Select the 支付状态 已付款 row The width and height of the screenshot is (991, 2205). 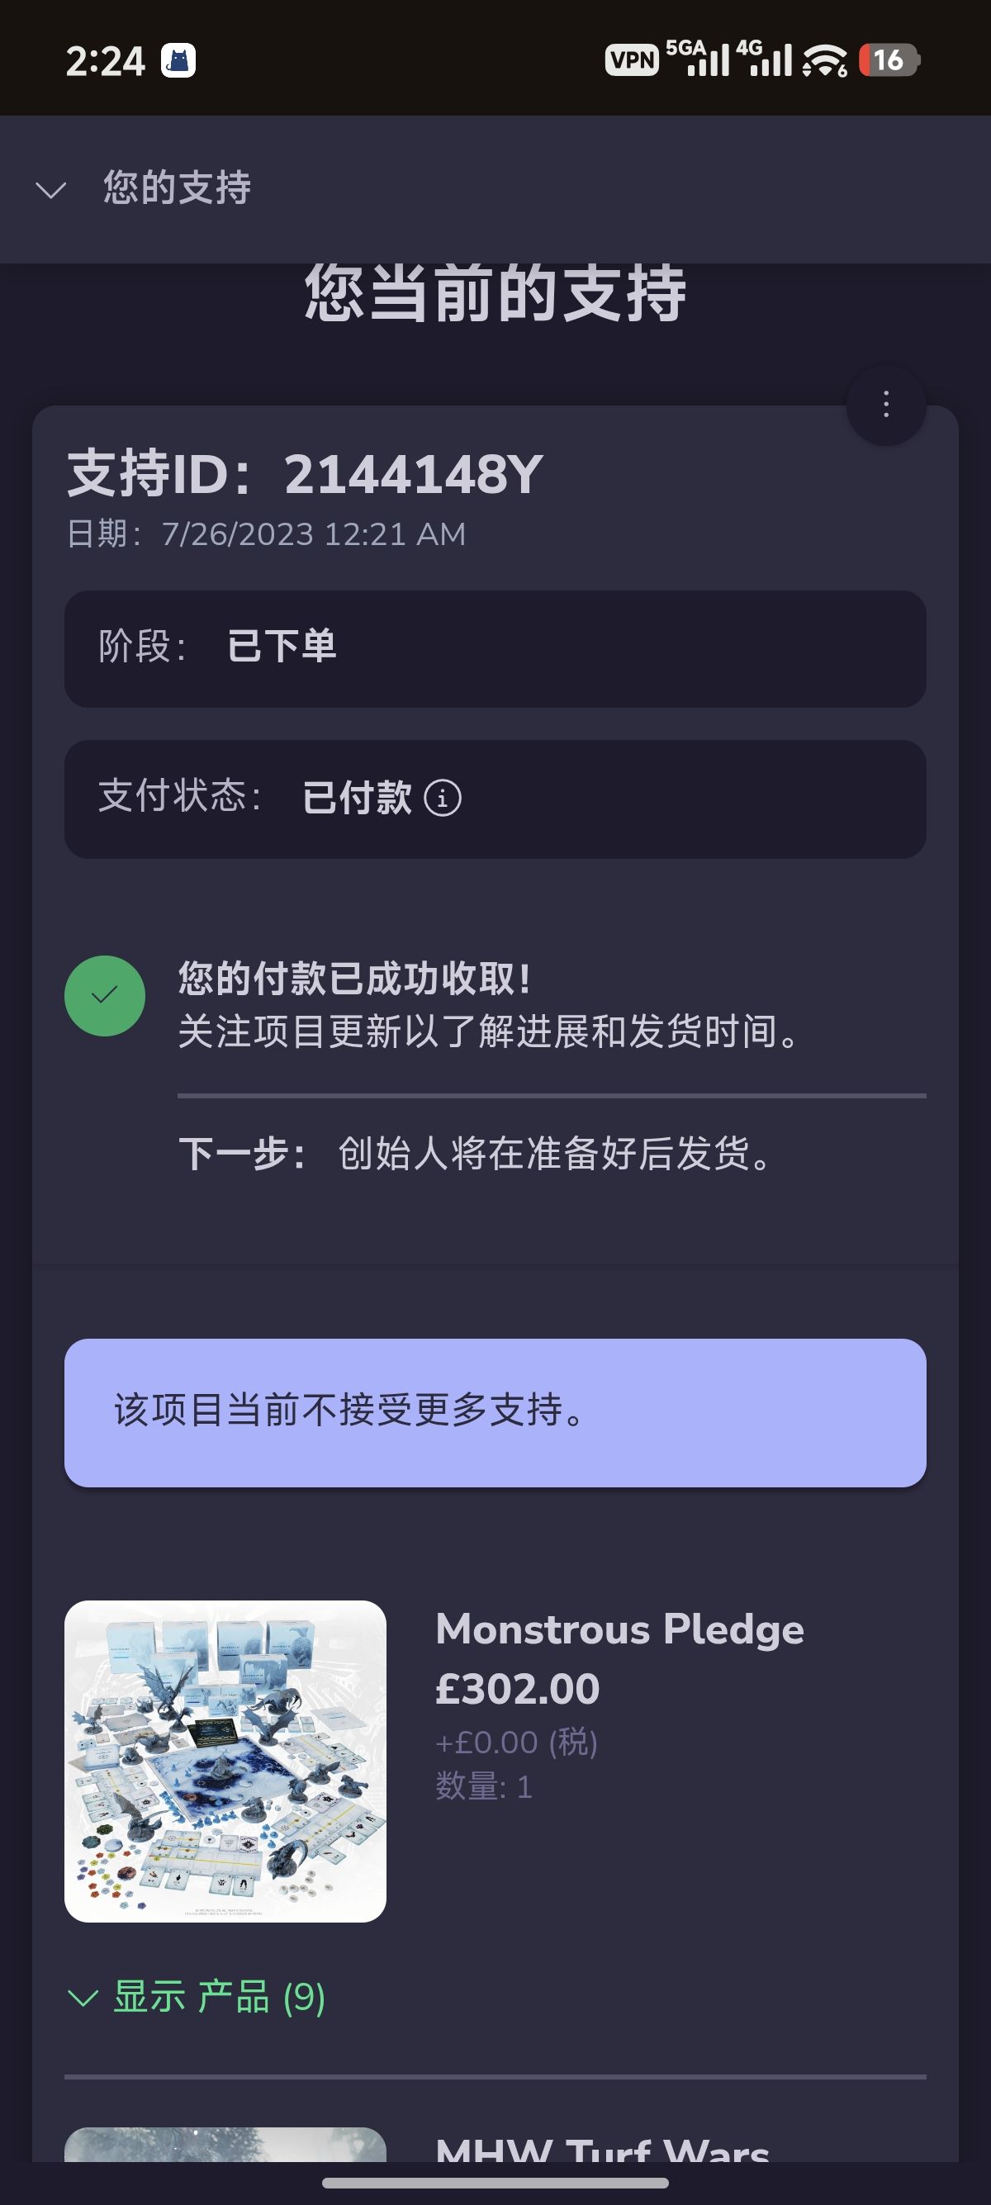click(495, 799)
